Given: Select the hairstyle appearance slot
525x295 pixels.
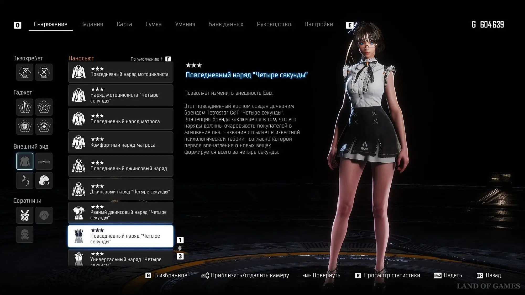Looking at the screenshot, I should coord(44,180).
